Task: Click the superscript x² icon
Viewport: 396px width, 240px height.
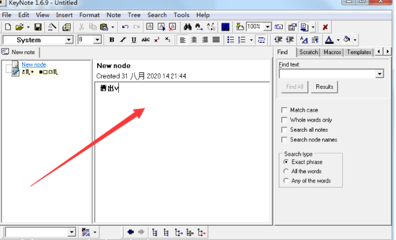Action: (x=156, y=40)
